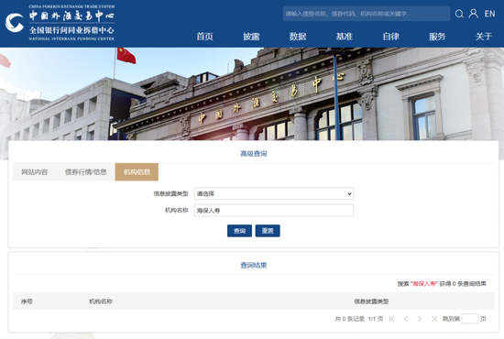This screenshot has width=504, height=339.
Task: Go to last page pagination icon
Action: (433, 319)
